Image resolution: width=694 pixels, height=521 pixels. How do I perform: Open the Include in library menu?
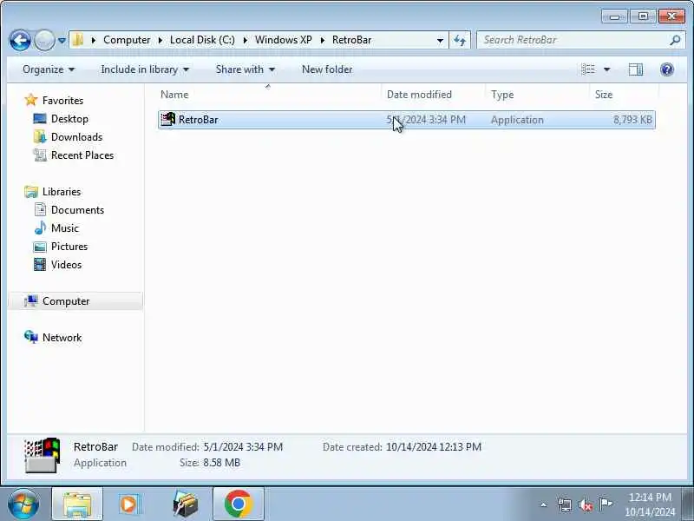tap(145, 69)
